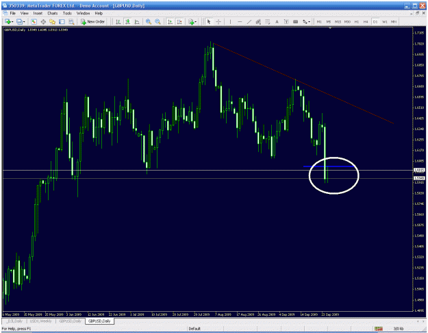Select the text label tool
The image size is (428, 333).
[x=286, y=21]
